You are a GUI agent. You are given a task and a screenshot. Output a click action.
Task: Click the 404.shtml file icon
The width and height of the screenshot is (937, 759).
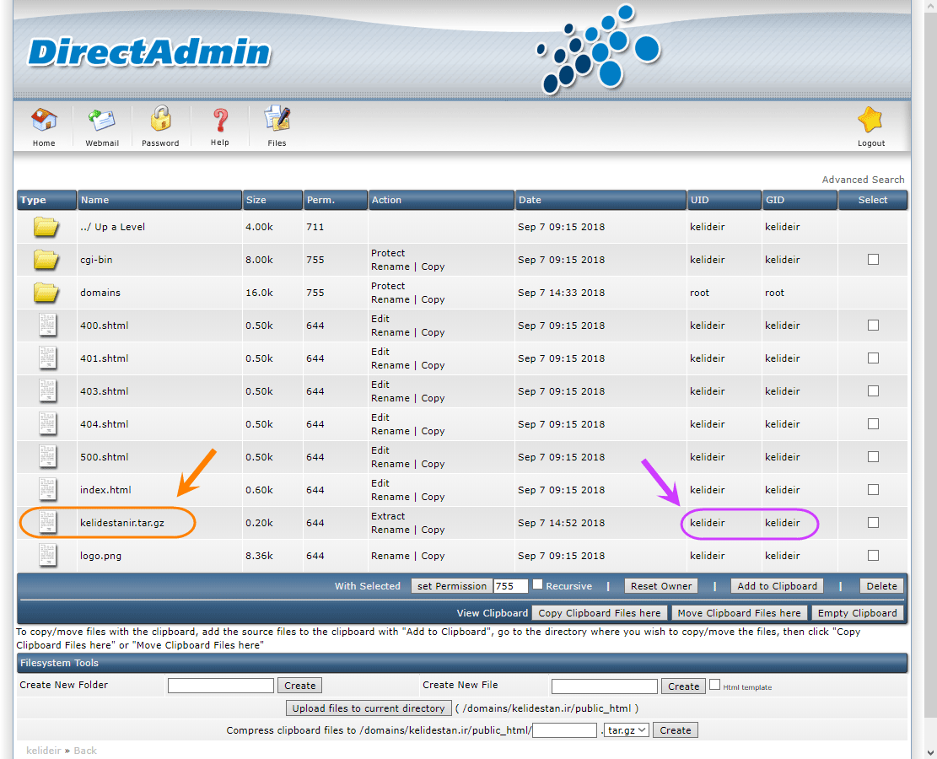(x=47, y=423)
